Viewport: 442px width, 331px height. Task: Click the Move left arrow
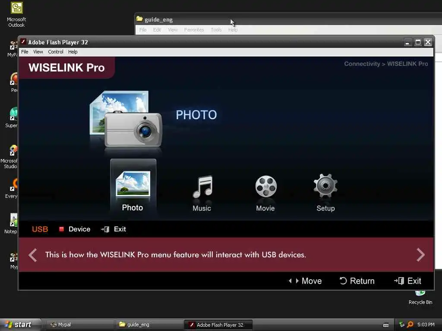290,281
